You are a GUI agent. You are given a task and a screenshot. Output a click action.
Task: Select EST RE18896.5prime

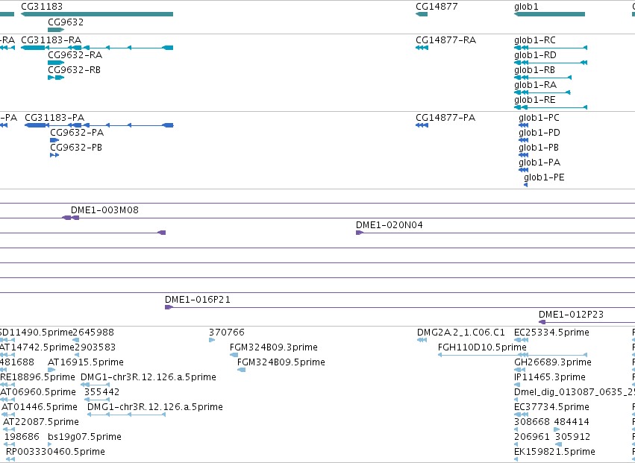tap(37, 377)
